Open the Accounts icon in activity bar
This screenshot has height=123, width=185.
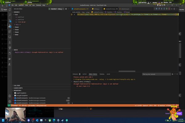point(10,96)
